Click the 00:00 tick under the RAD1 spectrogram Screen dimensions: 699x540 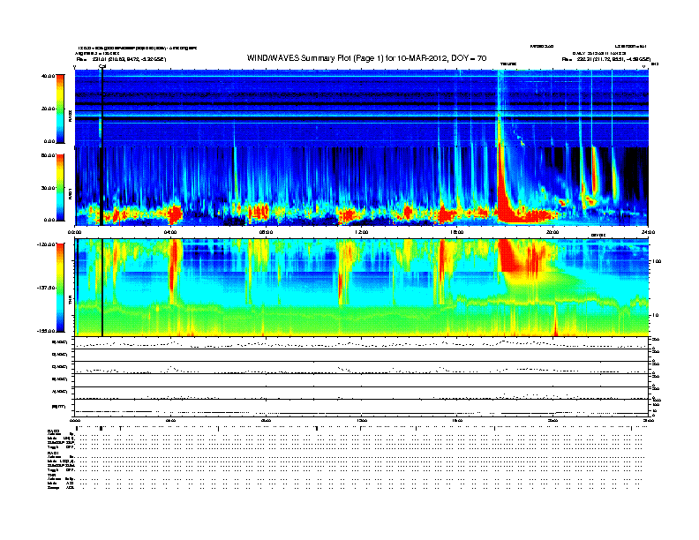(x=75, y=232)
